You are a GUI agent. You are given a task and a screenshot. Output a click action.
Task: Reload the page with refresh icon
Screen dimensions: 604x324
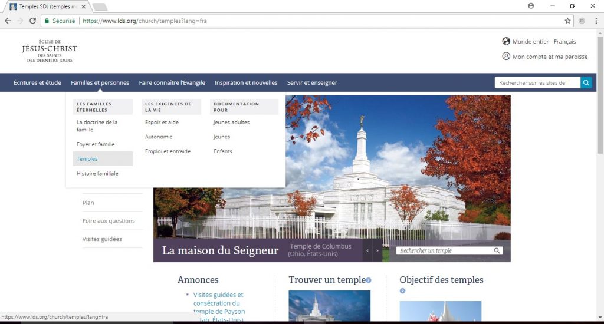(33, 21)
